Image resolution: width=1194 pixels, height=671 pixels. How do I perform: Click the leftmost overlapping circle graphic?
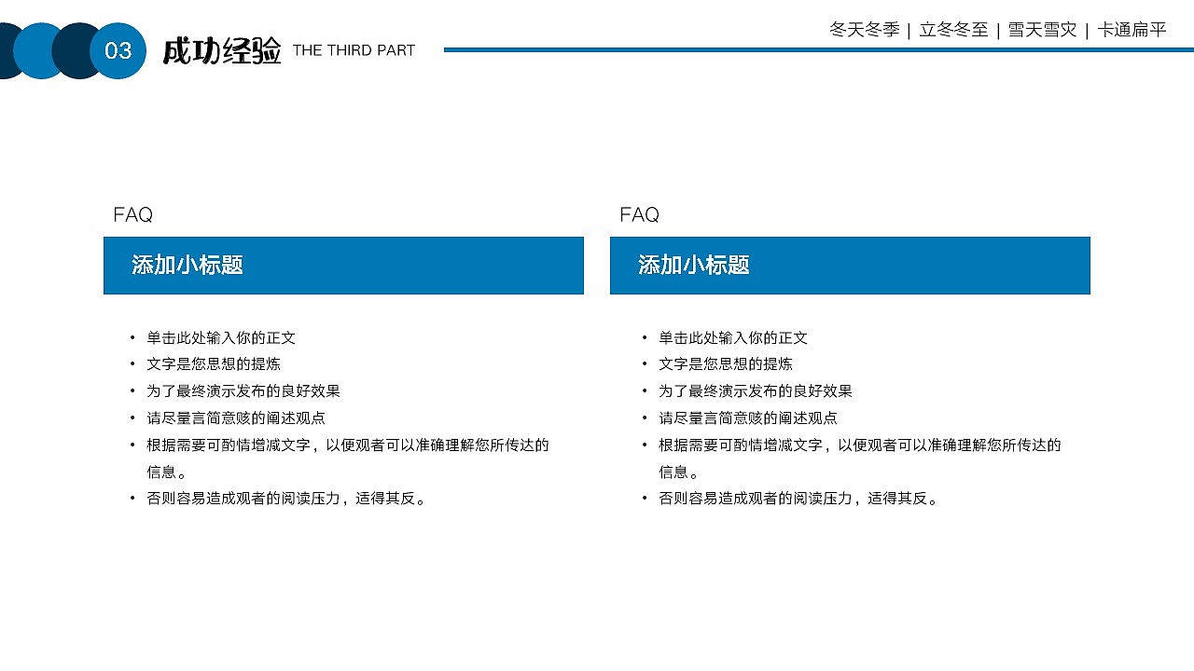(9, 48)
